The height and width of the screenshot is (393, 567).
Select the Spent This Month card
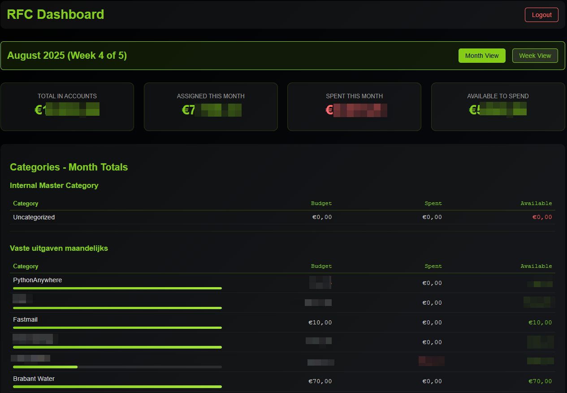pyautogui.click(x=354, y=106)
